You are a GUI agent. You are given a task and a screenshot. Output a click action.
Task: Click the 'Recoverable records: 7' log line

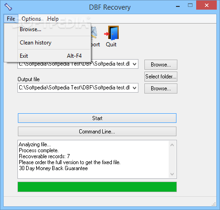44,156
